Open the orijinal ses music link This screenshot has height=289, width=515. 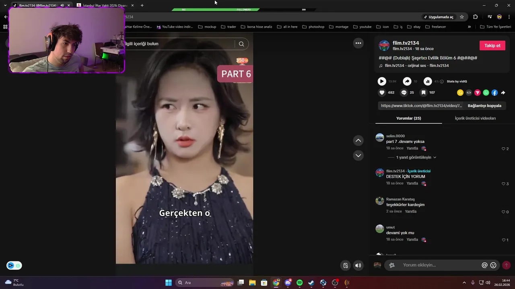(x=416, y=65)
